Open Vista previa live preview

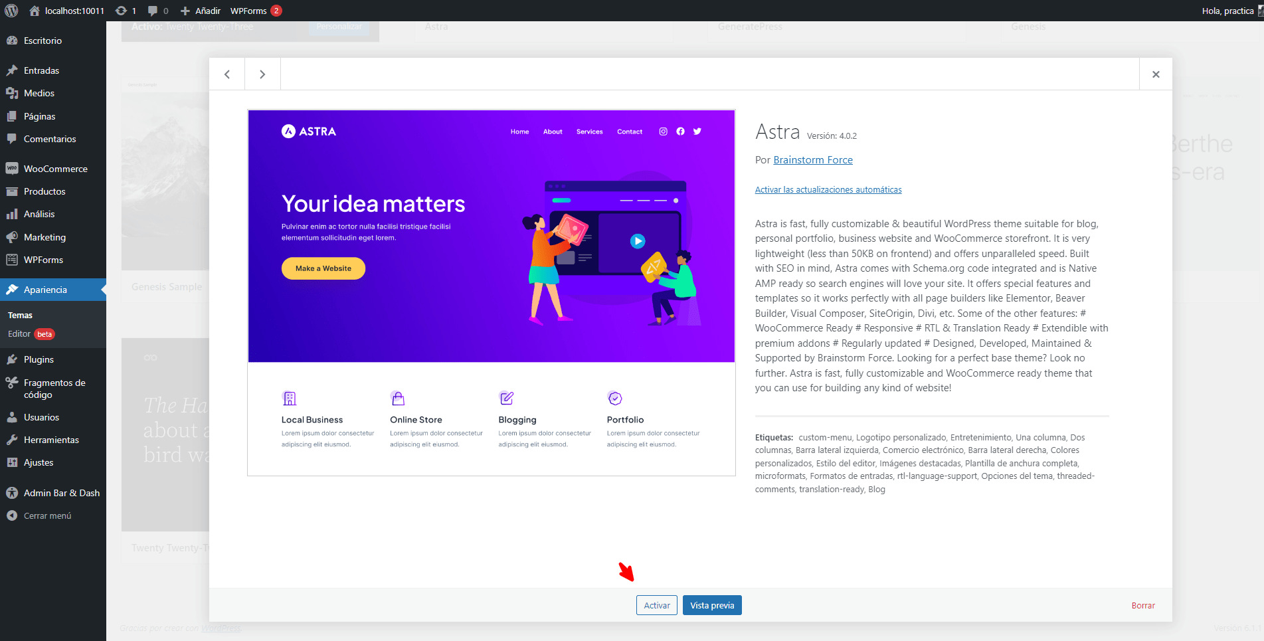(712, 605)
